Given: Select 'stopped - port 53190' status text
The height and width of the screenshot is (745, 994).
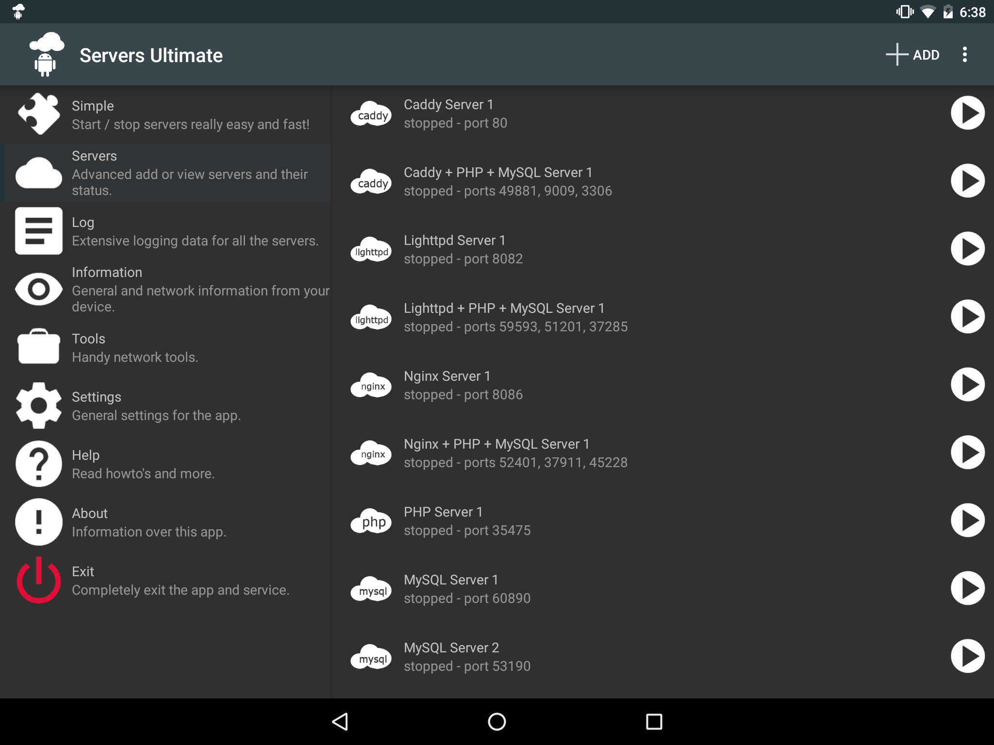Looking at the screenshot, I should pyautogui.click(x=467, y=666).
